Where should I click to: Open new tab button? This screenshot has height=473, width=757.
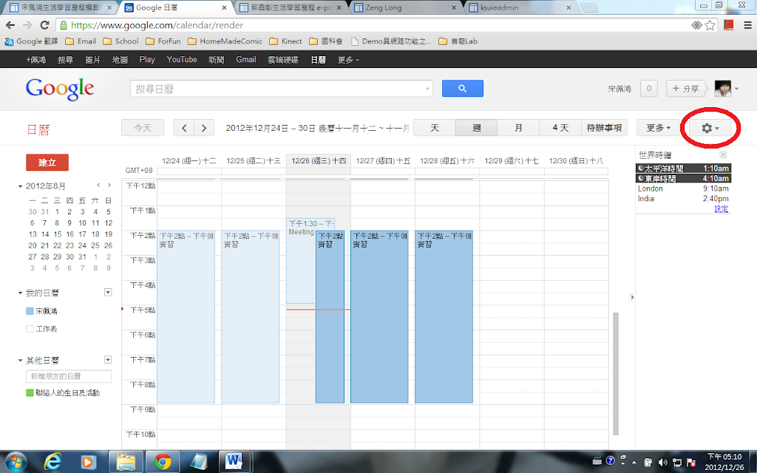click(589, 7)
